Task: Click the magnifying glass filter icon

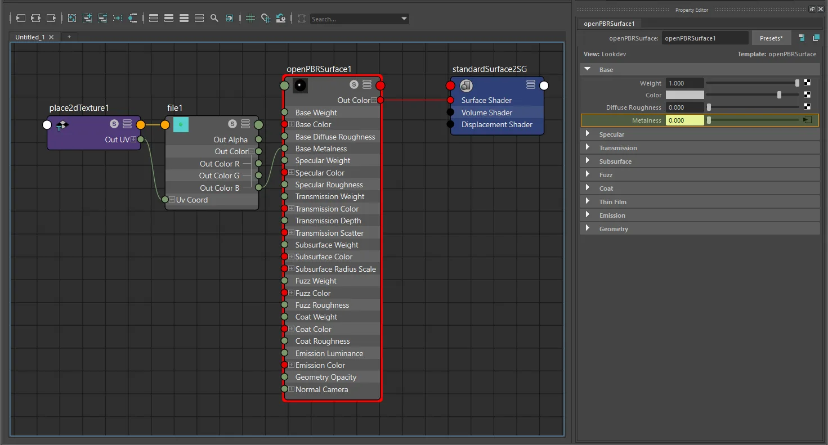Action: (214, 19)
